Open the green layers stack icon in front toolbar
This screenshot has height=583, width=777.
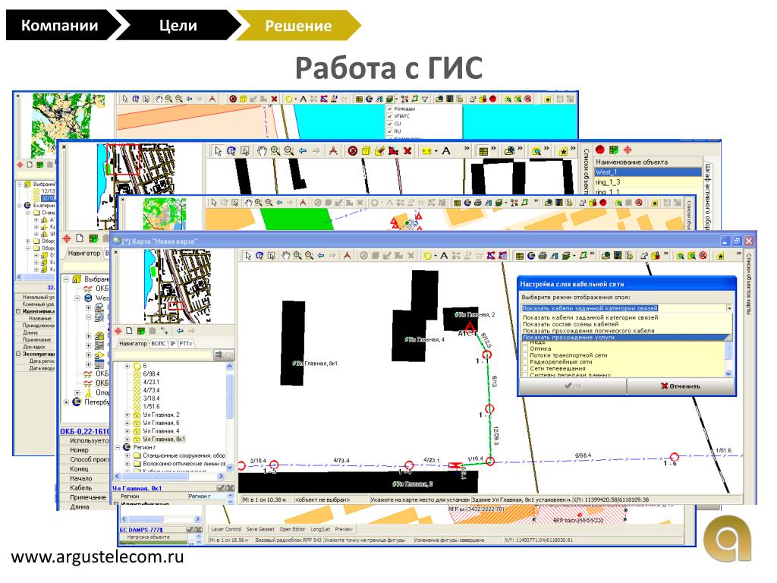click(x=566, y=256)
